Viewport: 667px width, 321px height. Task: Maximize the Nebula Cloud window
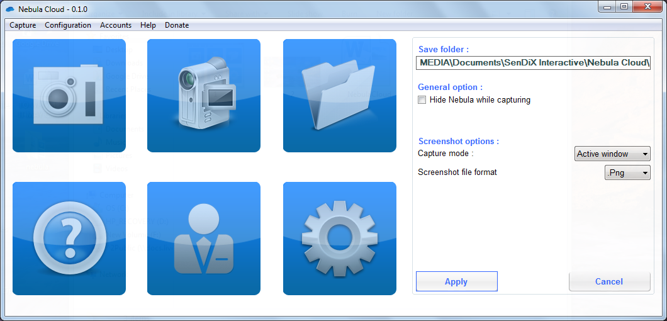624,7
